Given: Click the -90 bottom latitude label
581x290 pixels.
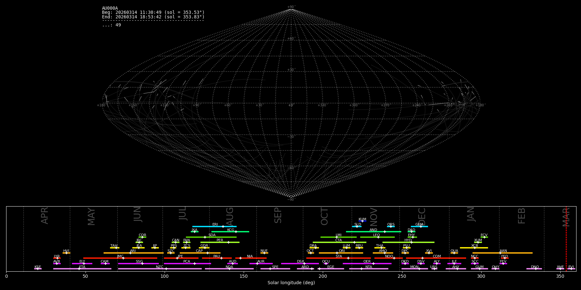Looking at the screenshot, I should coord(291,200).
